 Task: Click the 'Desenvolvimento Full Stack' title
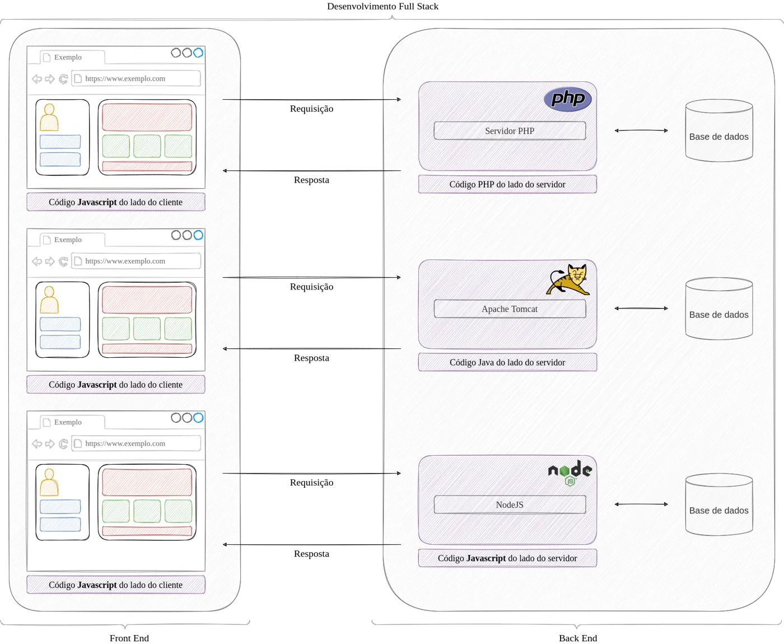(382, 6)
